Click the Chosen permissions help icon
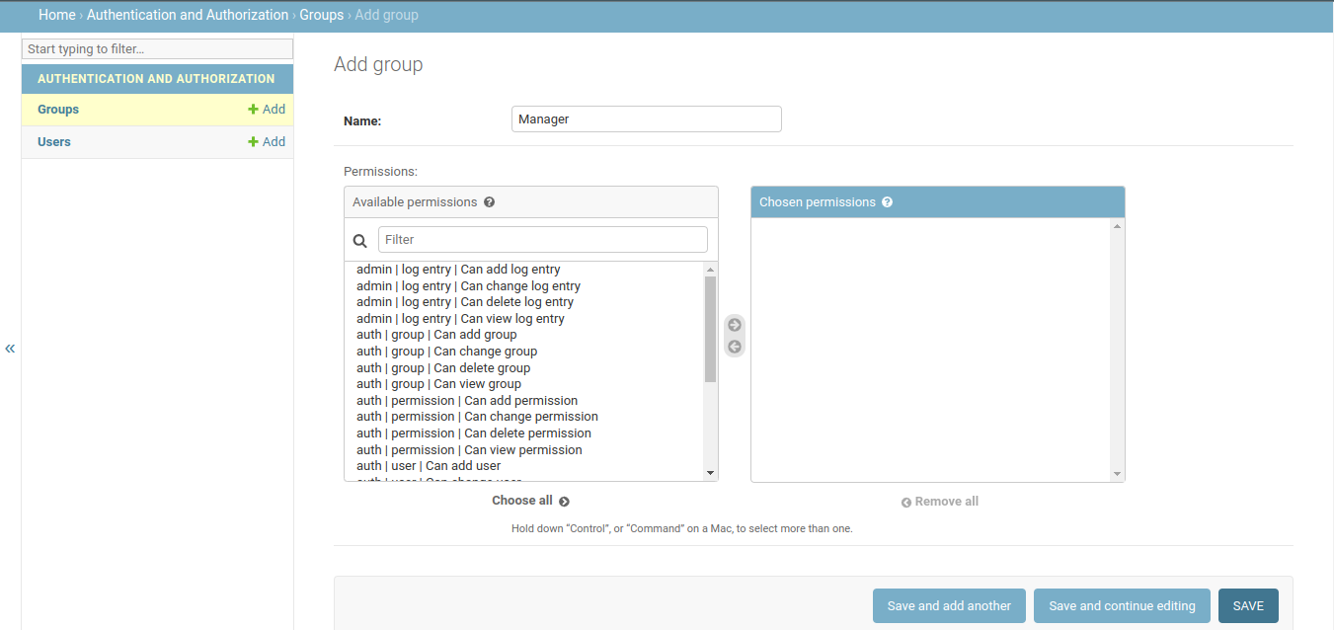The height and width of the screenshot is (630, 1334). [x=887, y=202]
